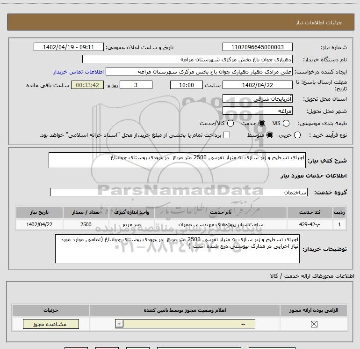
Task: Click the remaining time countdown 00:33:42
Action: coord(87,85)
